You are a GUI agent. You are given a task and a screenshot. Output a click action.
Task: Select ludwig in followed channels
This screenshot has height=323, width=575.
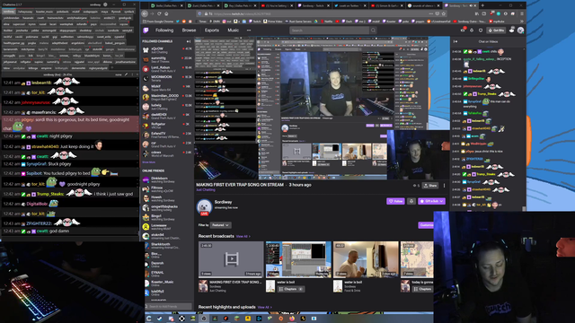[168, 107]
